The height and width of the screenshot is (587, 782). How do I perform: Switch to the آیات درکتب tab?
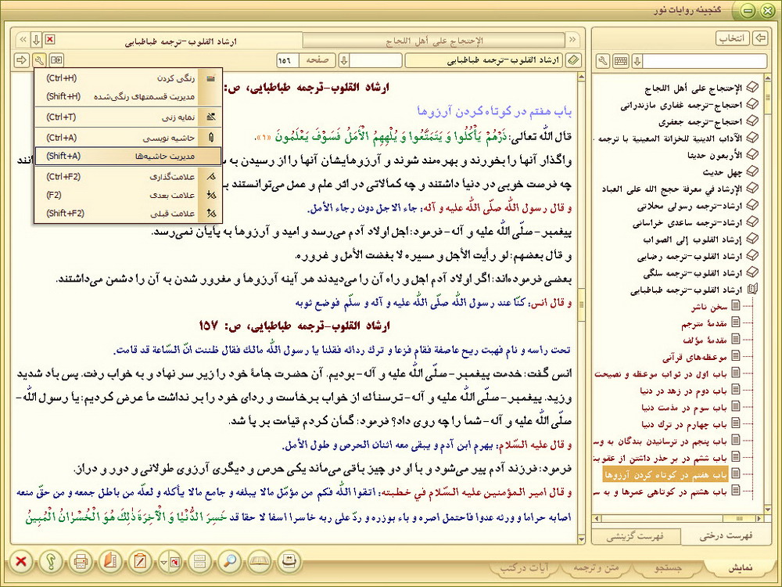tap(524, 568)
